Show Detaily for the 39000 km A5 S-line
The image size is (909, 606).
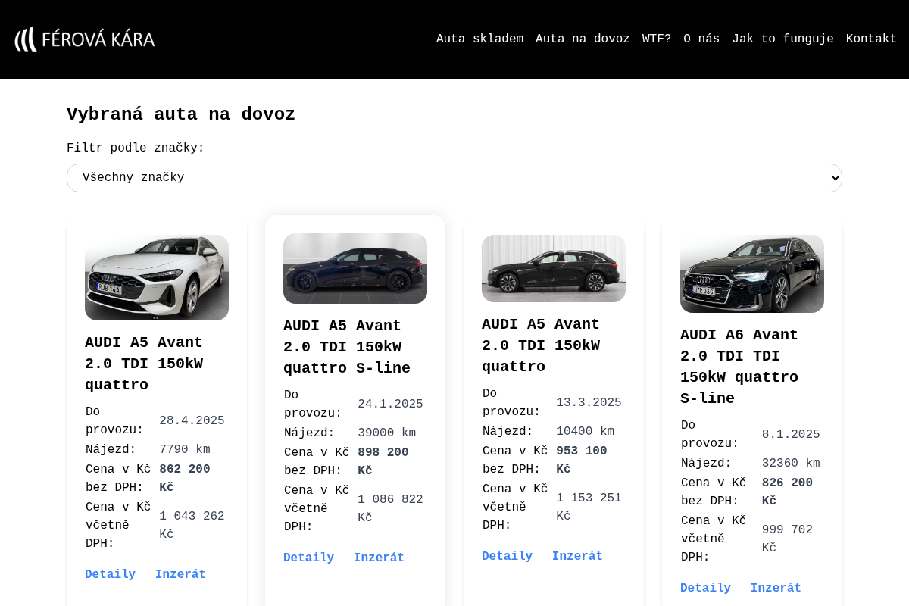point(309,558)
